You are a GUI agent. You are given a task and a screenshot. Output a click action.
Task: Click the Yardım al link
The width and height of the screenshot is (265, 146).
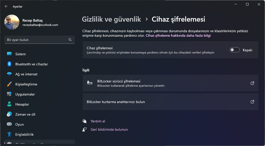pos(98,121)
